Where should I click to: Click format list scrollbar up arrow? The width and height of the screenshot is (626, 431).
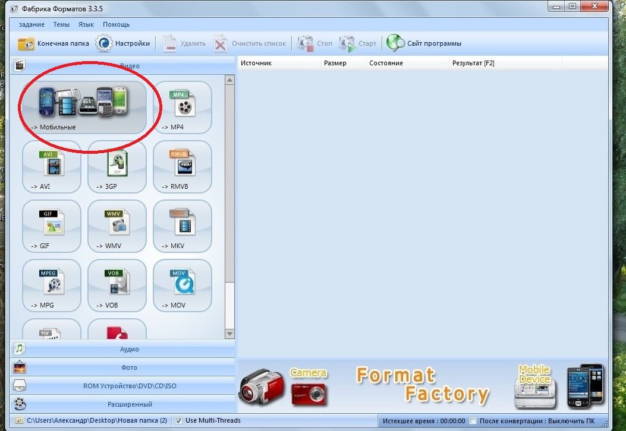coord(229,80)
